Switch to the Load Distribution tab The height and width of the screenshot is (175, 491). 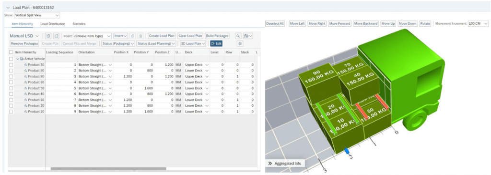click(x=53, y=24)
